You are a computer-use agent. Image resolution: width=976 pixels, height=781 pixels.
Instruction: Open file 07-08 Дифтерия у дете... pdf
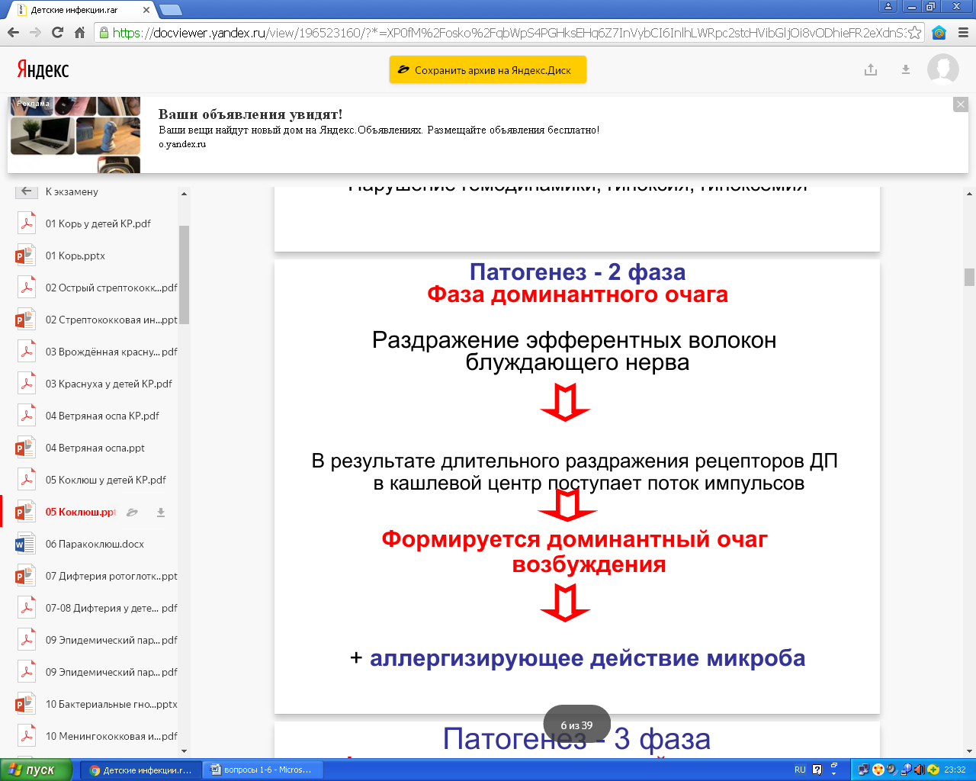point(111,608)
